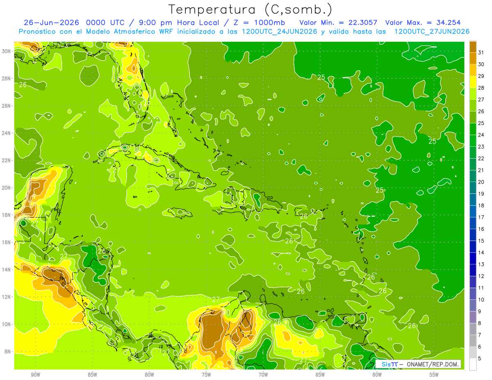Click the "60W" longitude label

click(377, 375)
